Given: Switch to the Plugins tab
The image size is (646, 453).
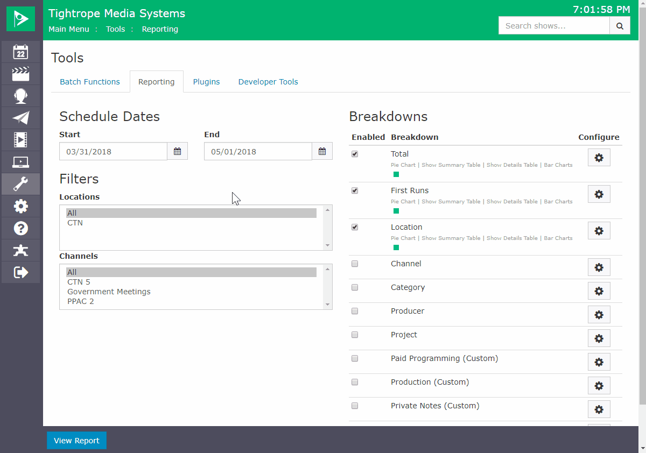Looking at the screenshot, I should [207, 82].
